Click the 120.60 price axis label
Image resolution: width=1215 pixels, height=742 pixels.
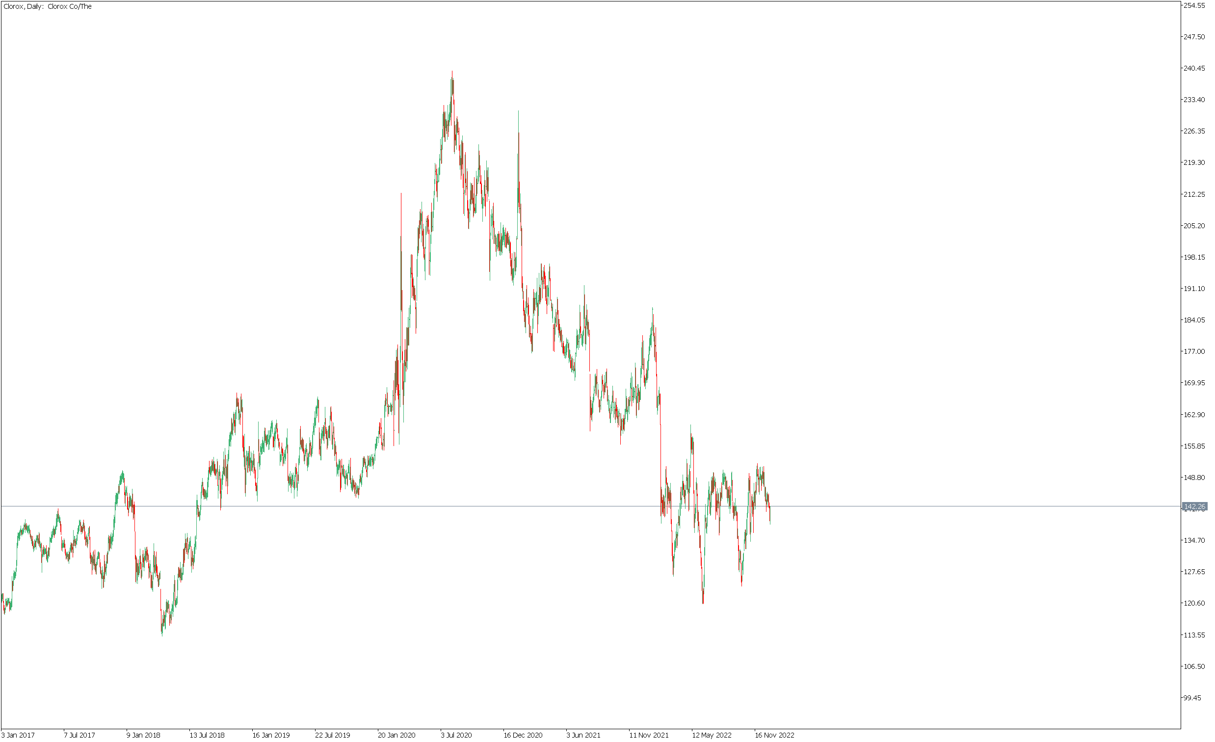(x=1194, y=604)
